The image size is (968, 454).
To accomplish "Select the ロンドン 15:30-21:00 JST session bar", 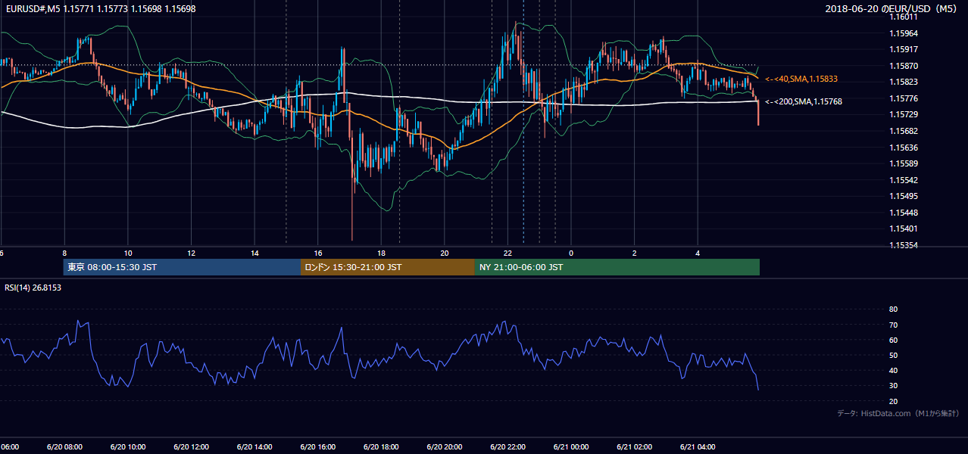I will (x=388, y=267).
